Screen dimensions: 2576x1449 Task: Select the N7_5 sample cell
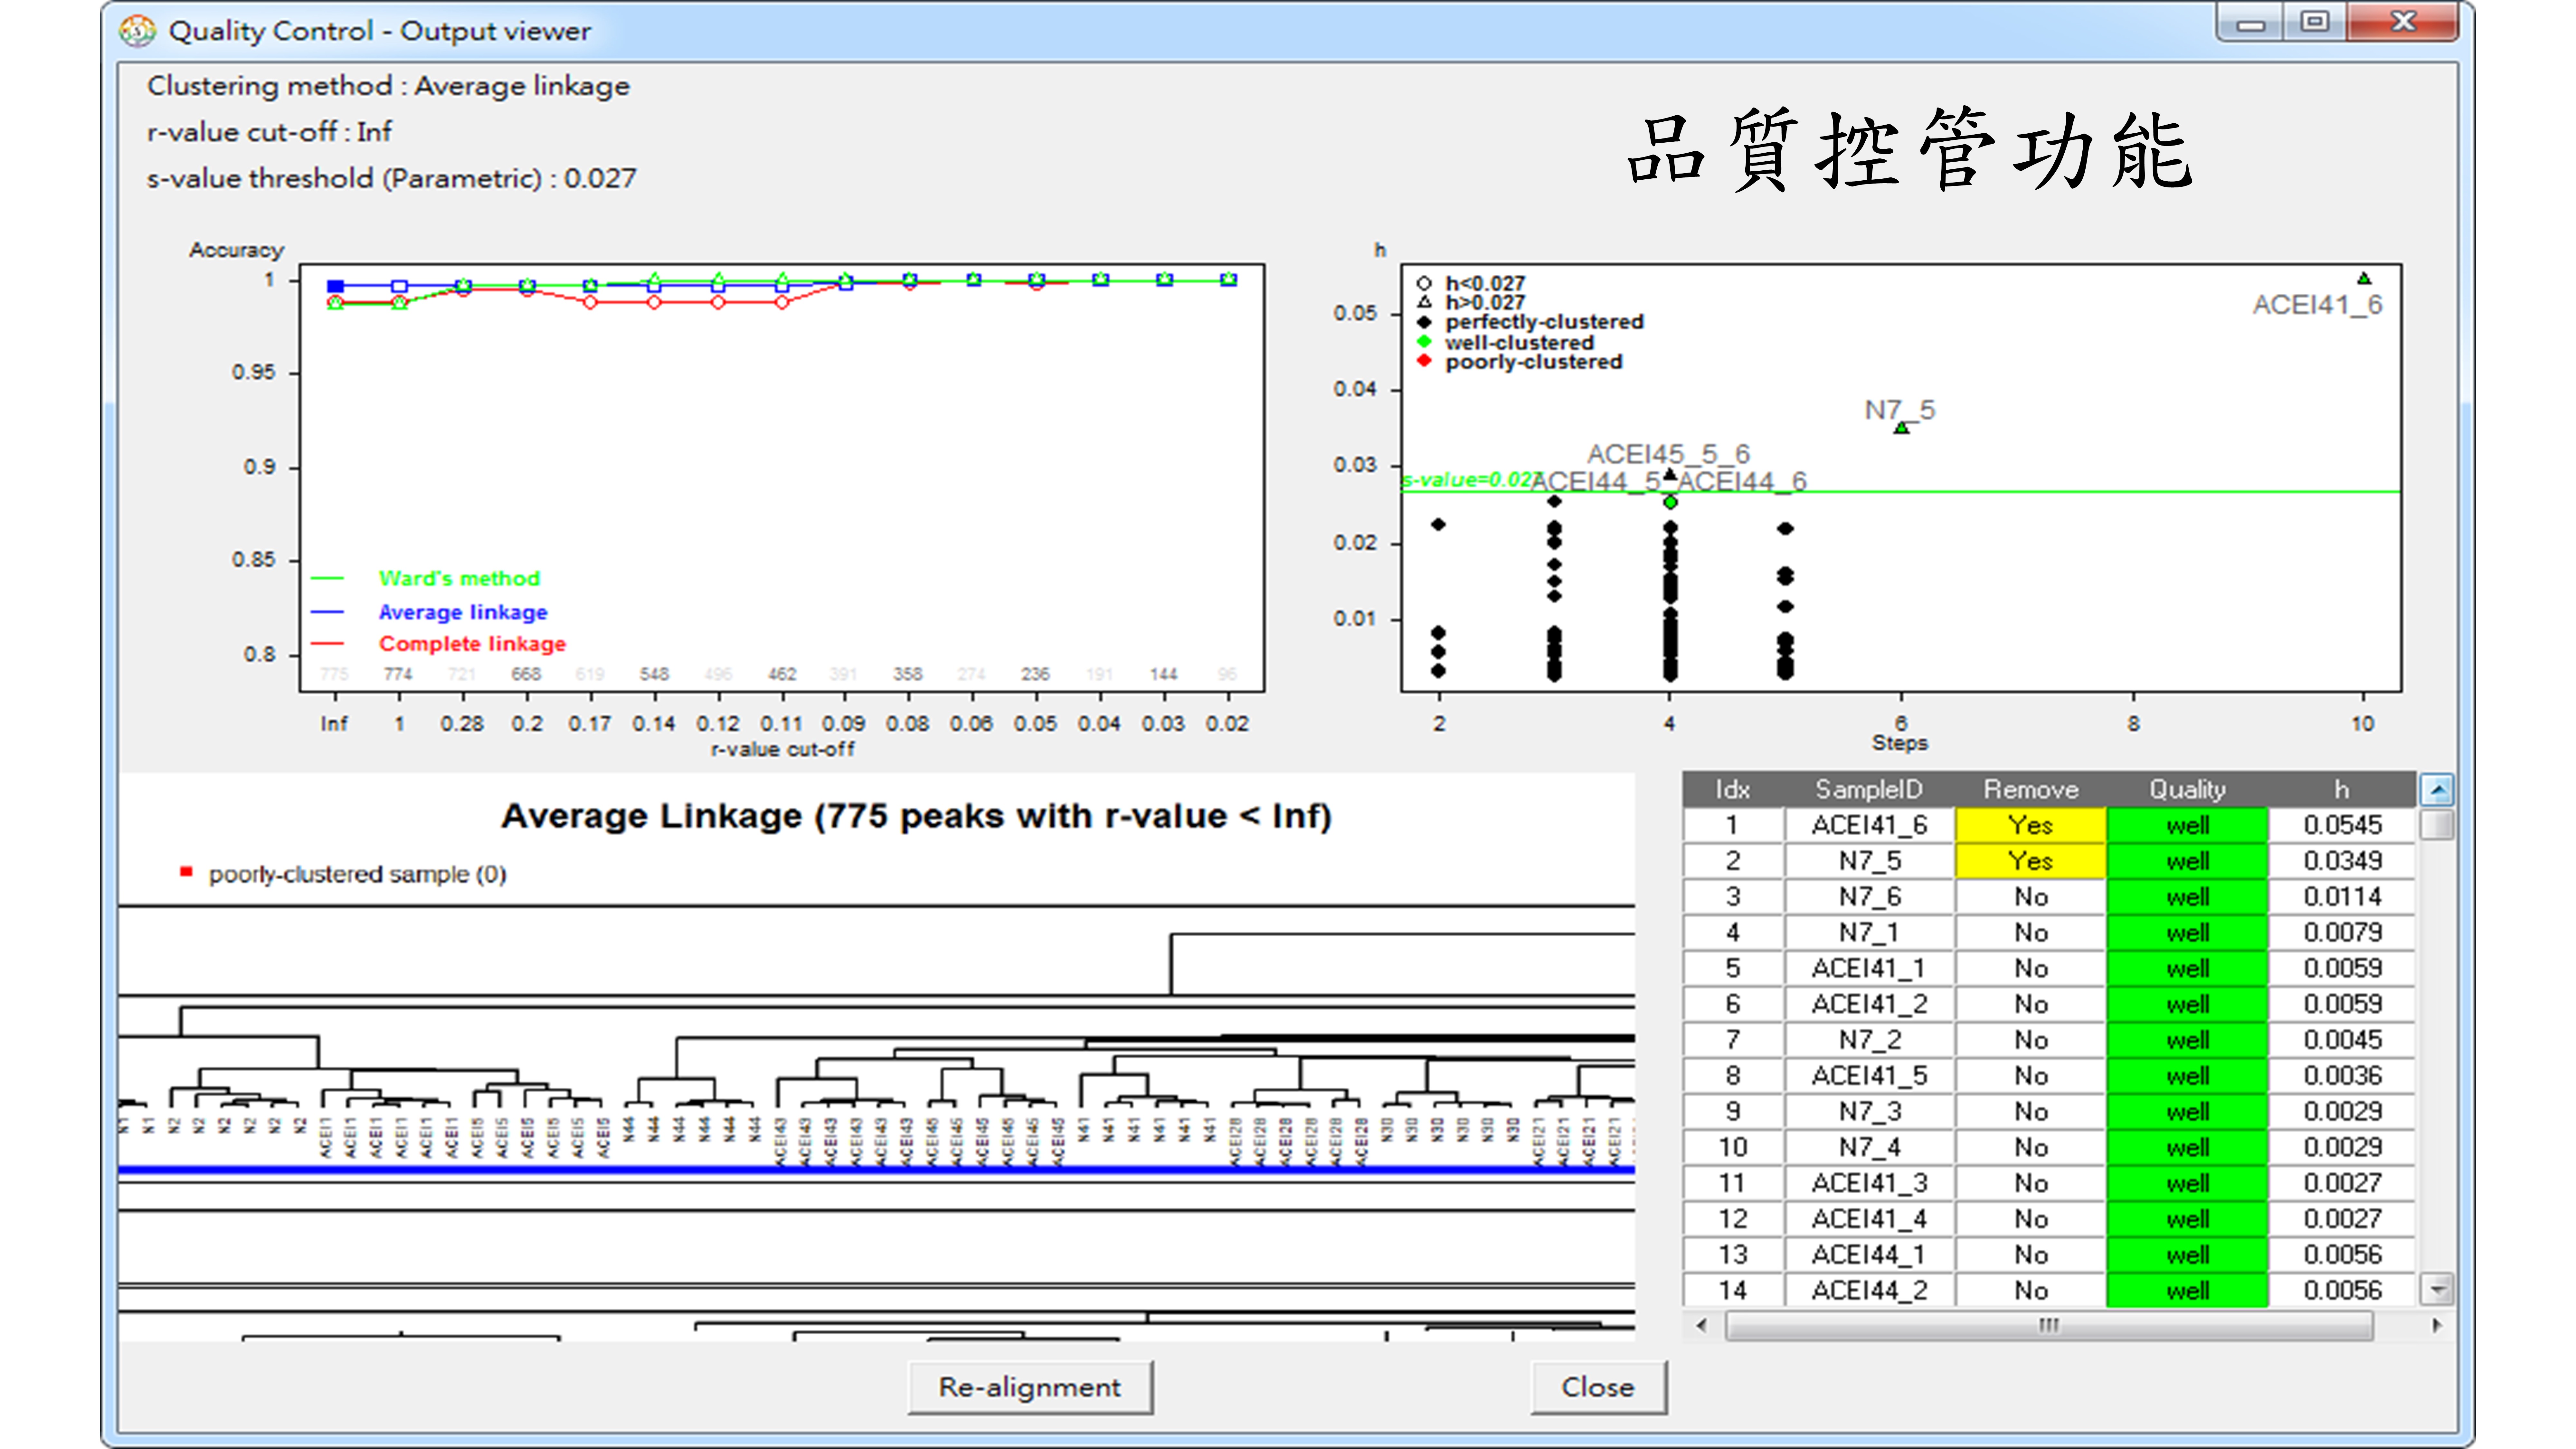coord(1869,861)
